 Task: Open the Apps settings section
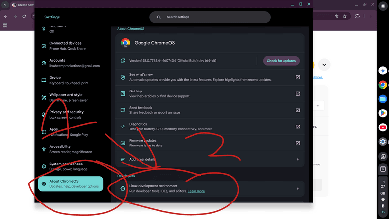pyautogui.click(x=71, y=132)
